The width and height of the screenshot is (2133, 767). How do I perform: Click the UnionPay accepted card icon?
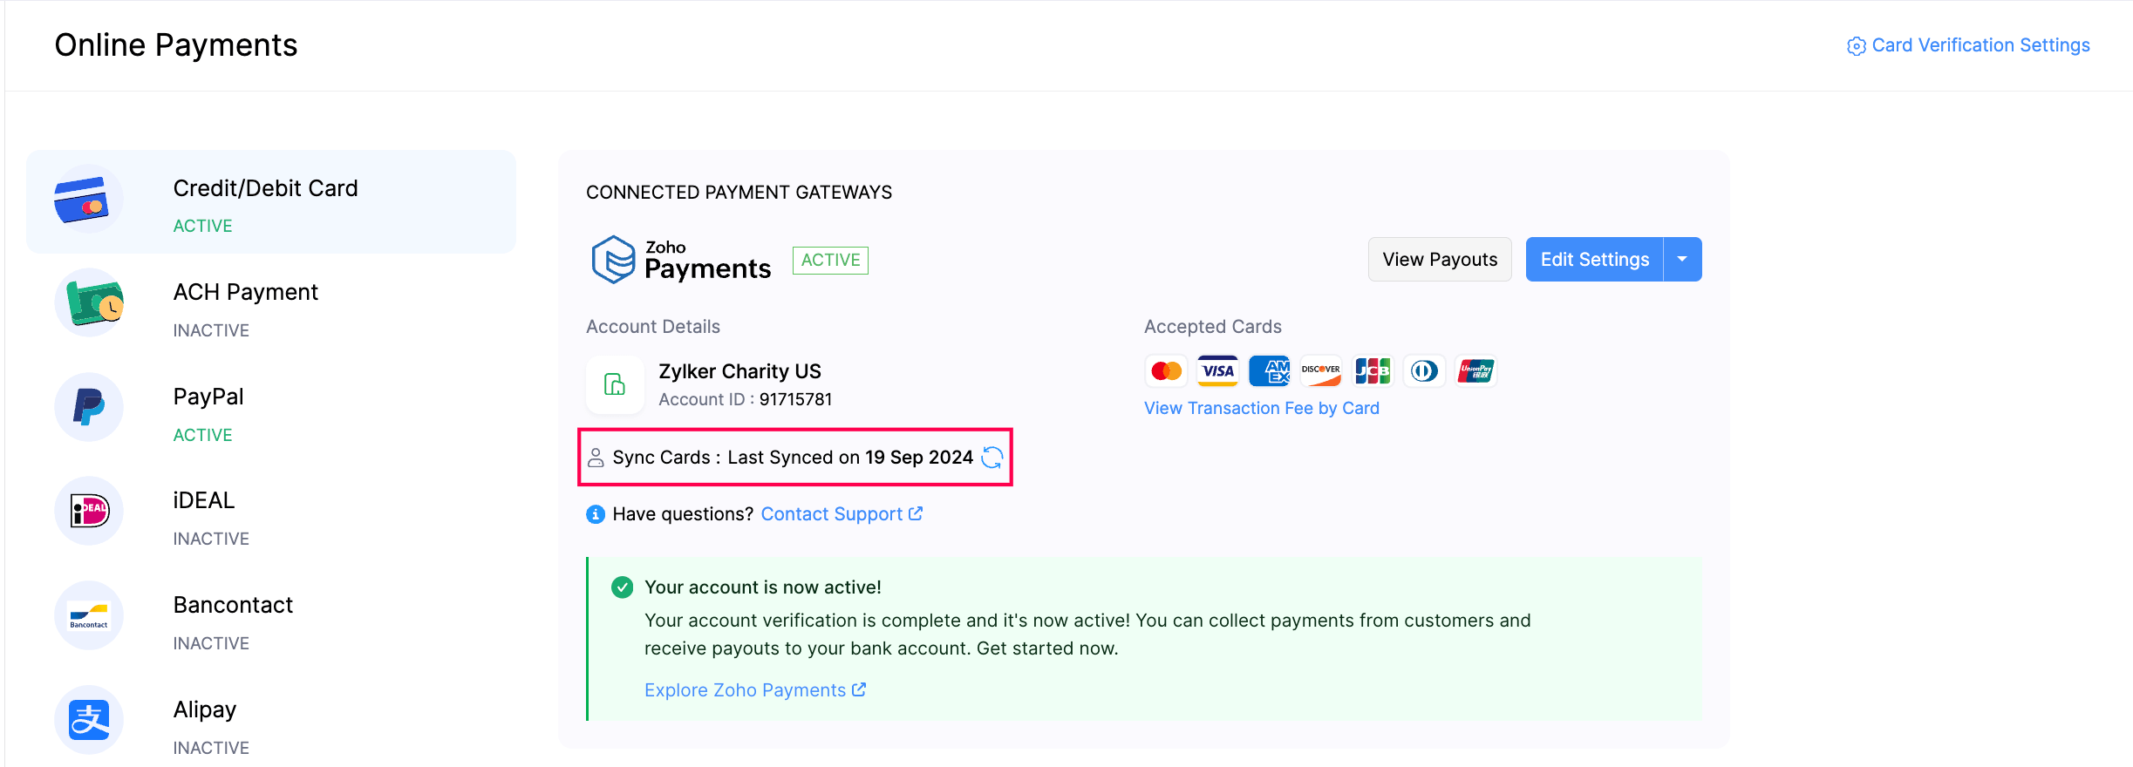click(x=1475, y=371)
